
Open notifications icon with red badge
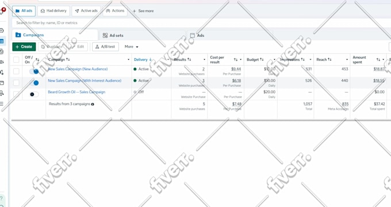[2, 11]
